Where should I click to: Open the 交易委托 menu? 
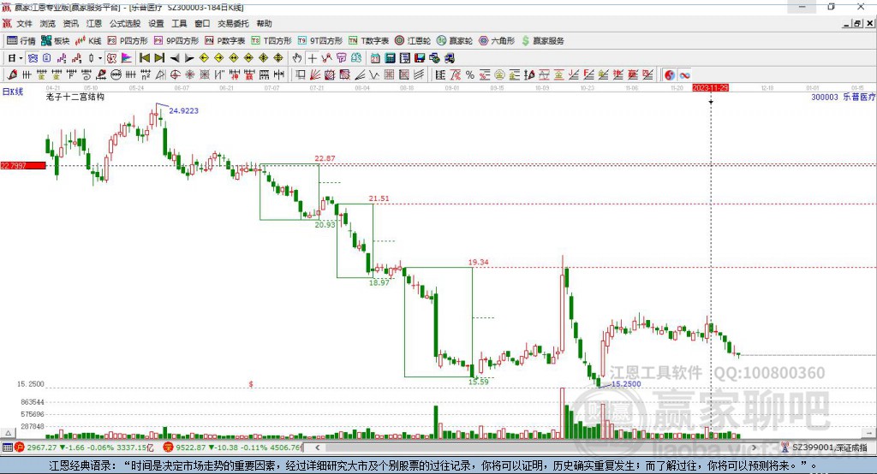coord(233,23)
